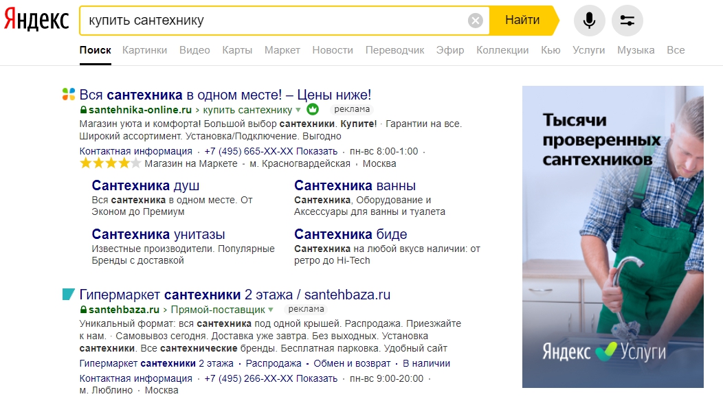
Task: Click the Яндекс Услуги plumber banner
Action: (x=613, y=237)
